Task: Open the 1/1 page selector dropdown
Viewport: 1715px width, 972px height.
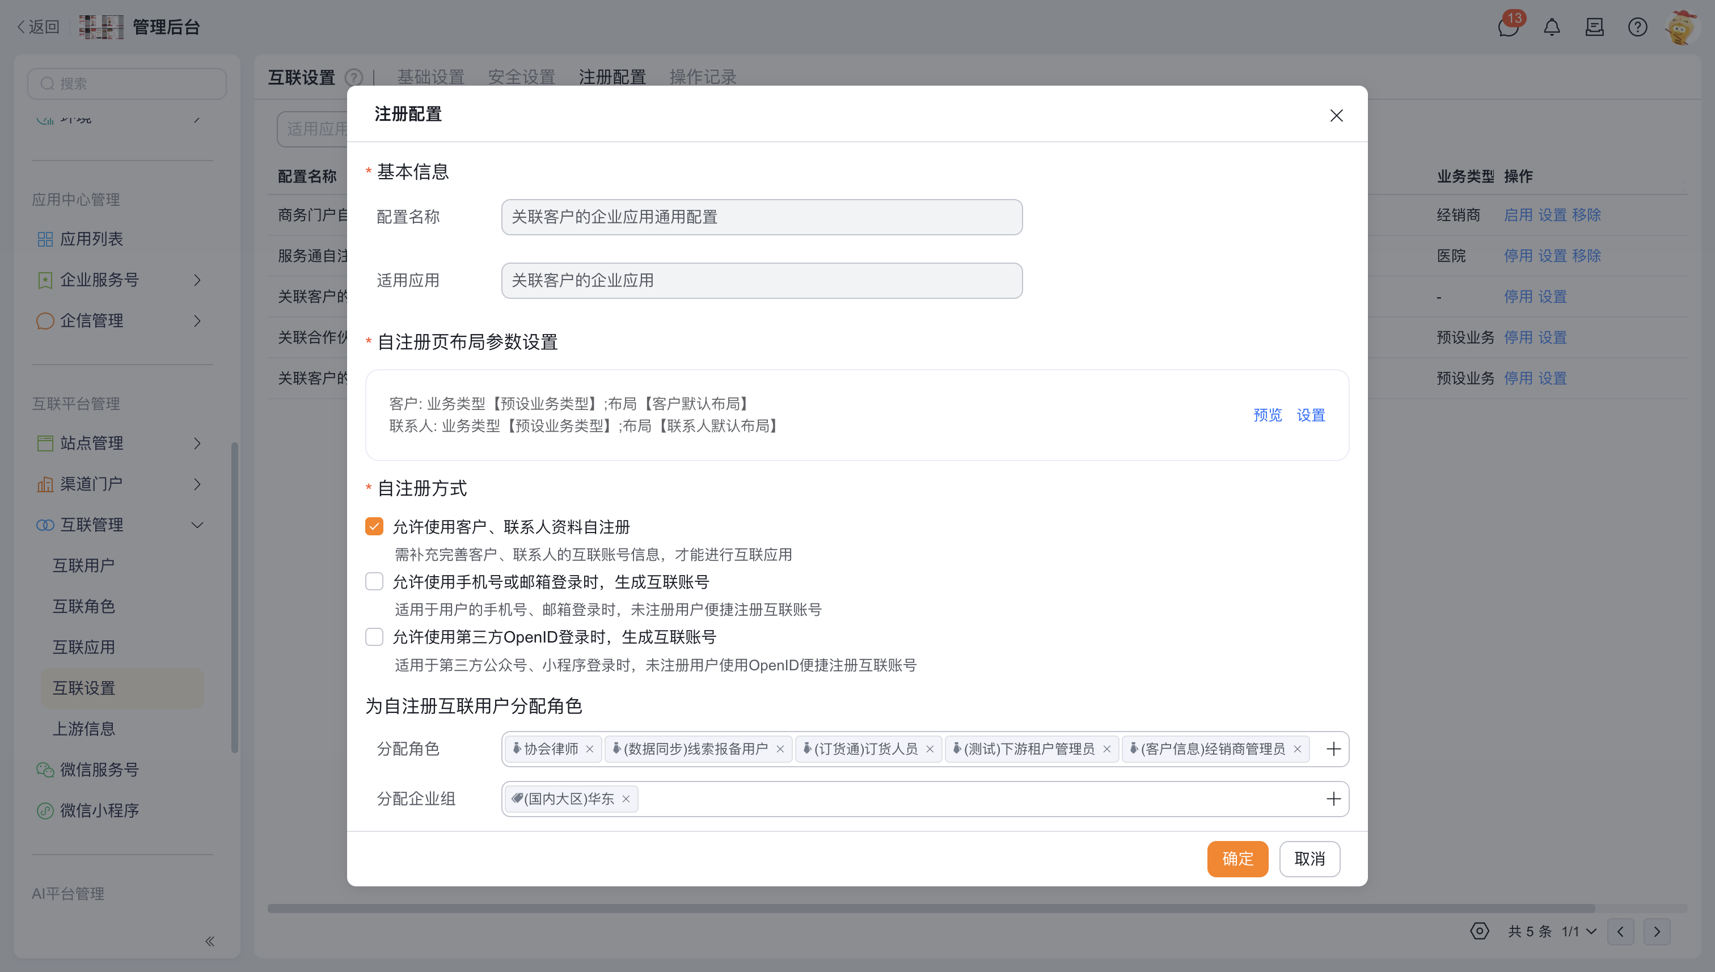Action: click(1579, 931)
